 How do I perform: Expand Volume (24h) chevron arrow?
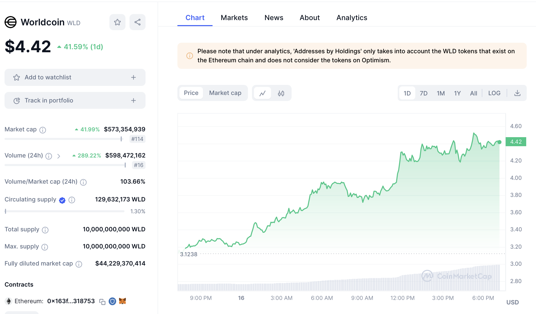(59, 156)
